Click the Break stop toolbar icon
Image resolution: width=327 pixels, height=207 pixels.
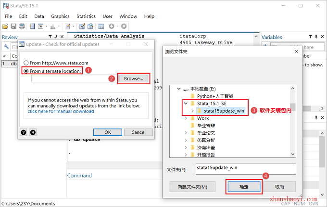[124, 26]
